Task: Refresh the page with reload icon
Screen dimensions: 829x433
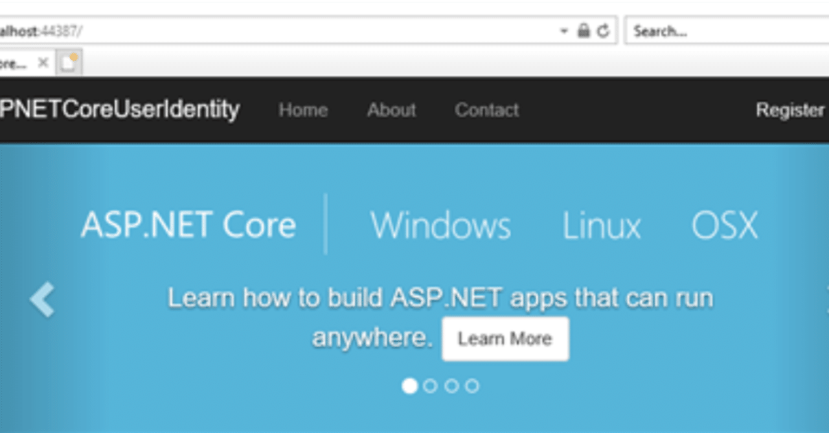Action: click(603, 30)
